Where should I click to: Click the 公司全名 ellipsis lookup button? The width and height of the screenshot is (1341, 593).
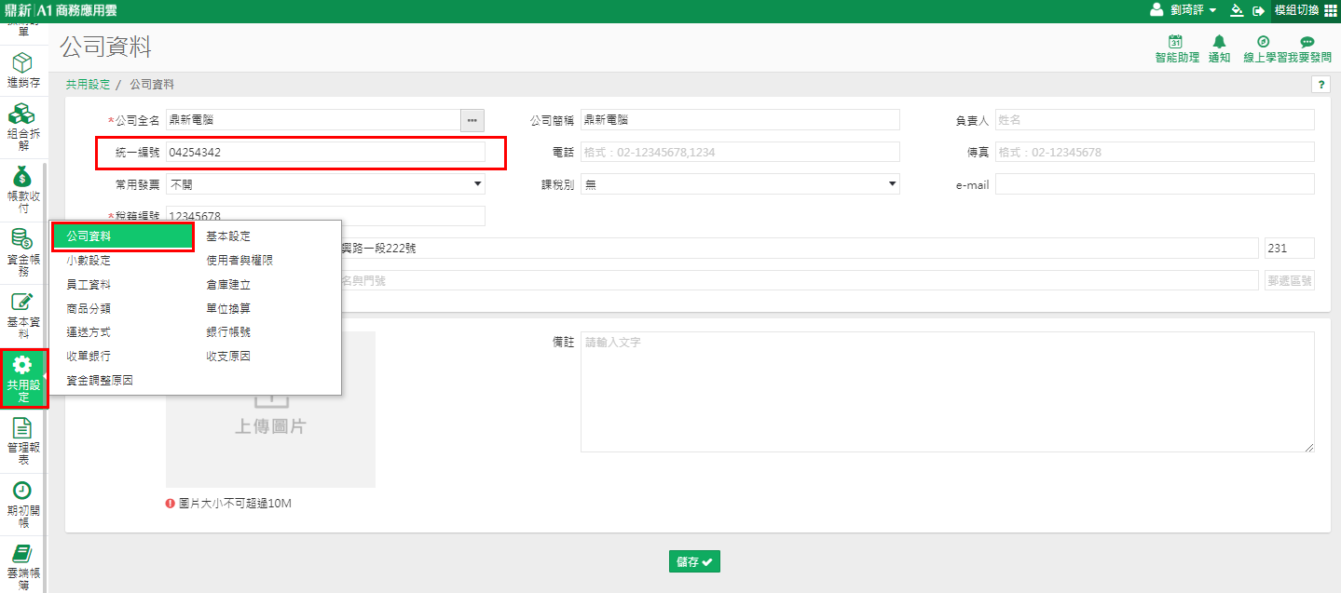coord(472,119)
